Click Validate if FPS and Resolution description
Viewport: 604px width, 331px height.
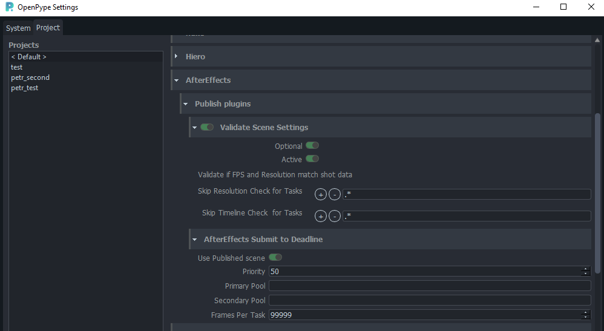coord(275,174)
